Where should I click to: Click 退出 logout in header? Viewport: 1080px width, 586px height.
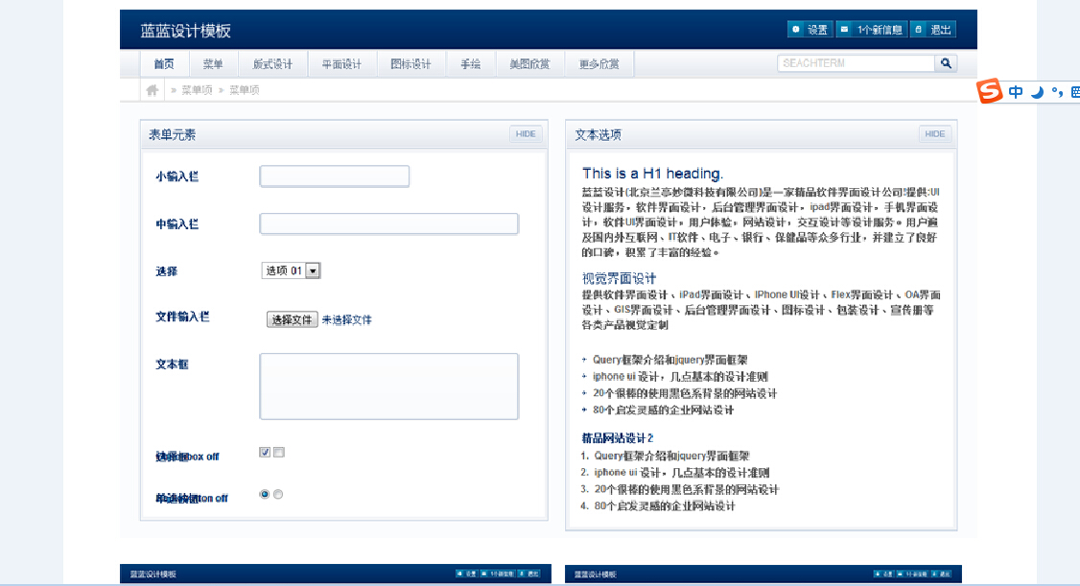tap(932, 30)
